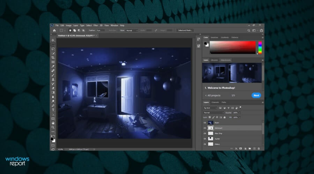The width and height of the screenshot is (314, 174).
Task: Select the Crop tool
Action: [53, 58]
